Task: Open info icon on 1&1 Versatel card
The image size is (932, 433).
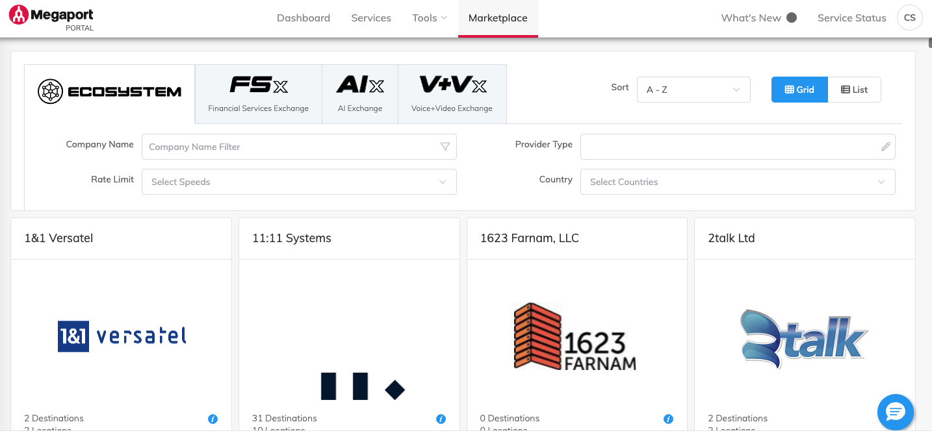Action: [x=213, y=419]
